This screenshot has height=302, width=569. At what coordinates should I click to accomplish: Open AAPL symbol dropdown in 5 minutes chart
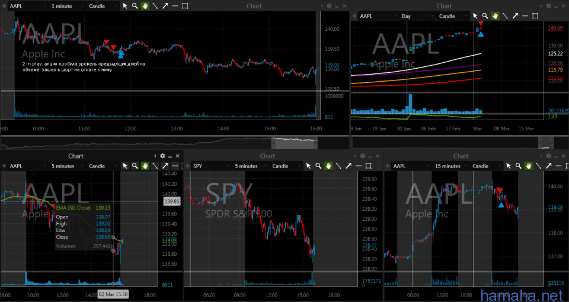[x=28, y=166]
